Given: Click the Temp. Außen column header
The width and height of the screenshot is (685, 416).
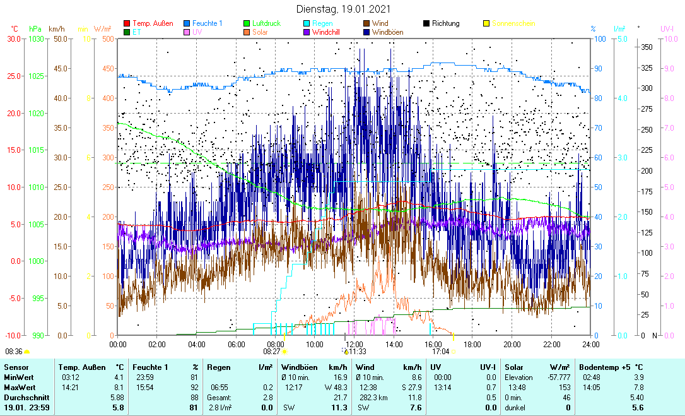Looking at the screenshot, I should click(x=81, y=367).
